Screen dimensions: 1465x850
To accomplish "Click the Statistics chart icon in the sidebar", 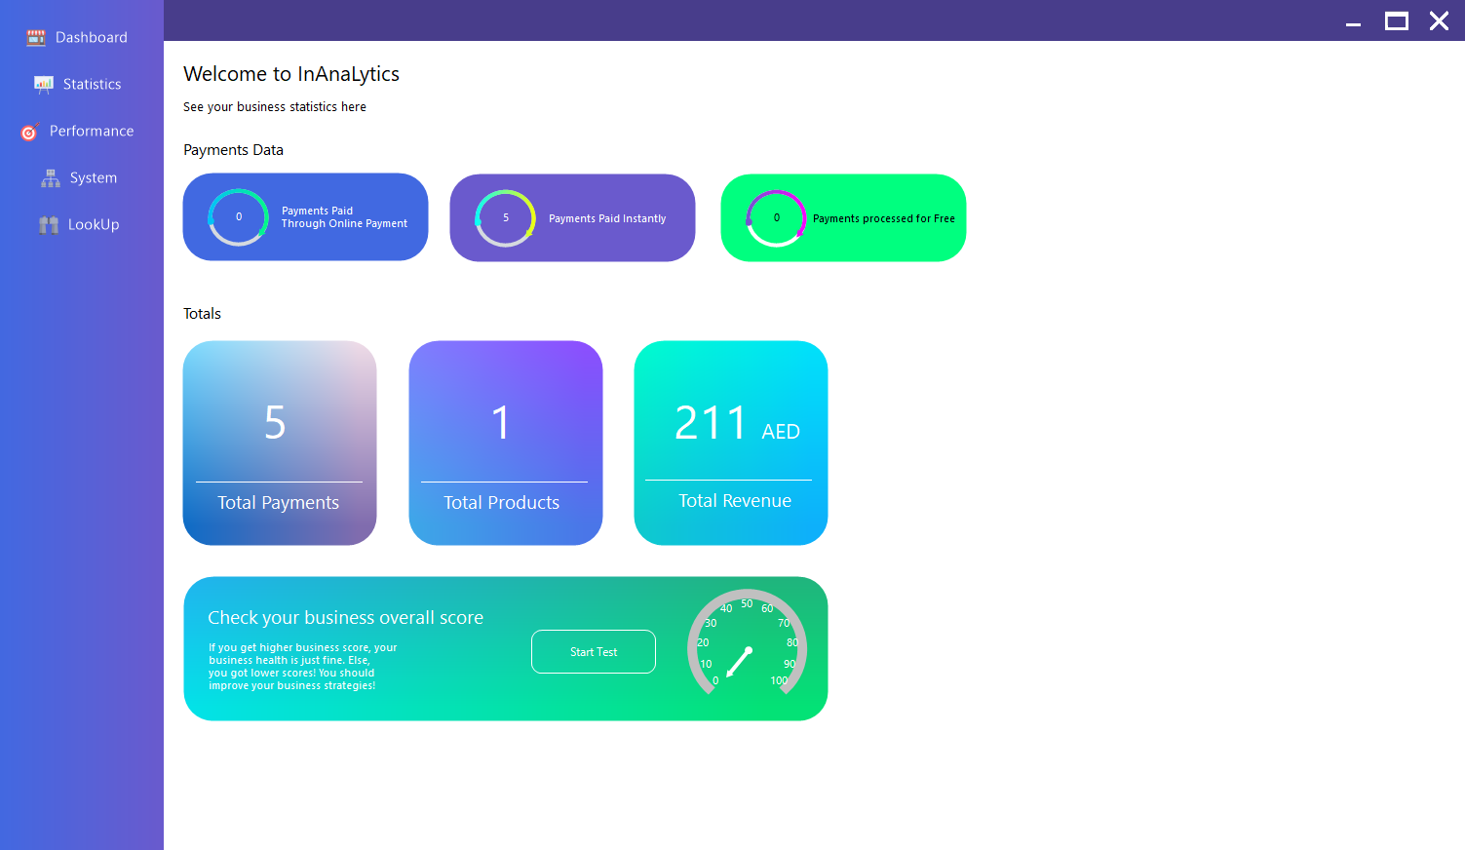I will coord(44,84).
